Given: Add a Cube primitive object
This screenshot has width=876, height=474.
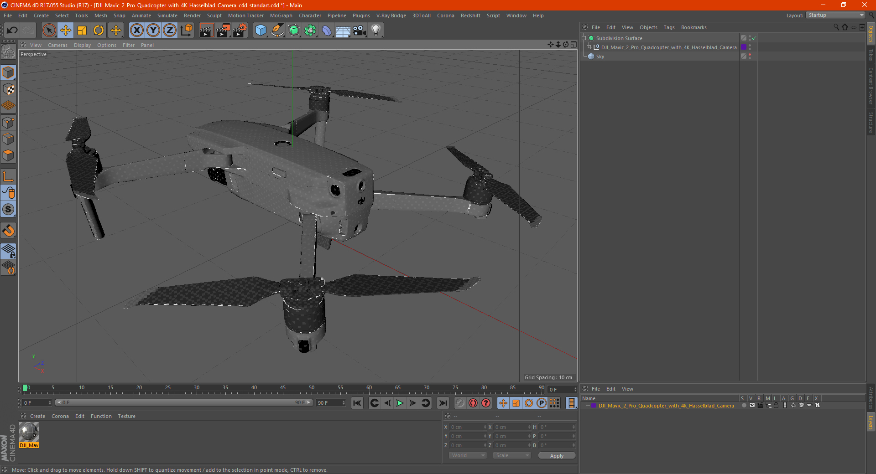Looking at the screenshot, I should (261, 31).
